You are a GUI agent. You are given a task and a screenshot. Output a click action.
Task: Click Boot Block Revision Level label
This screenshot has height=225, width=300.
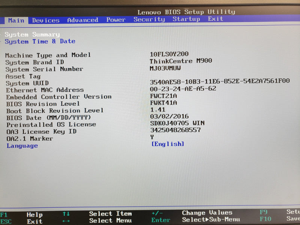click(55, 111)
